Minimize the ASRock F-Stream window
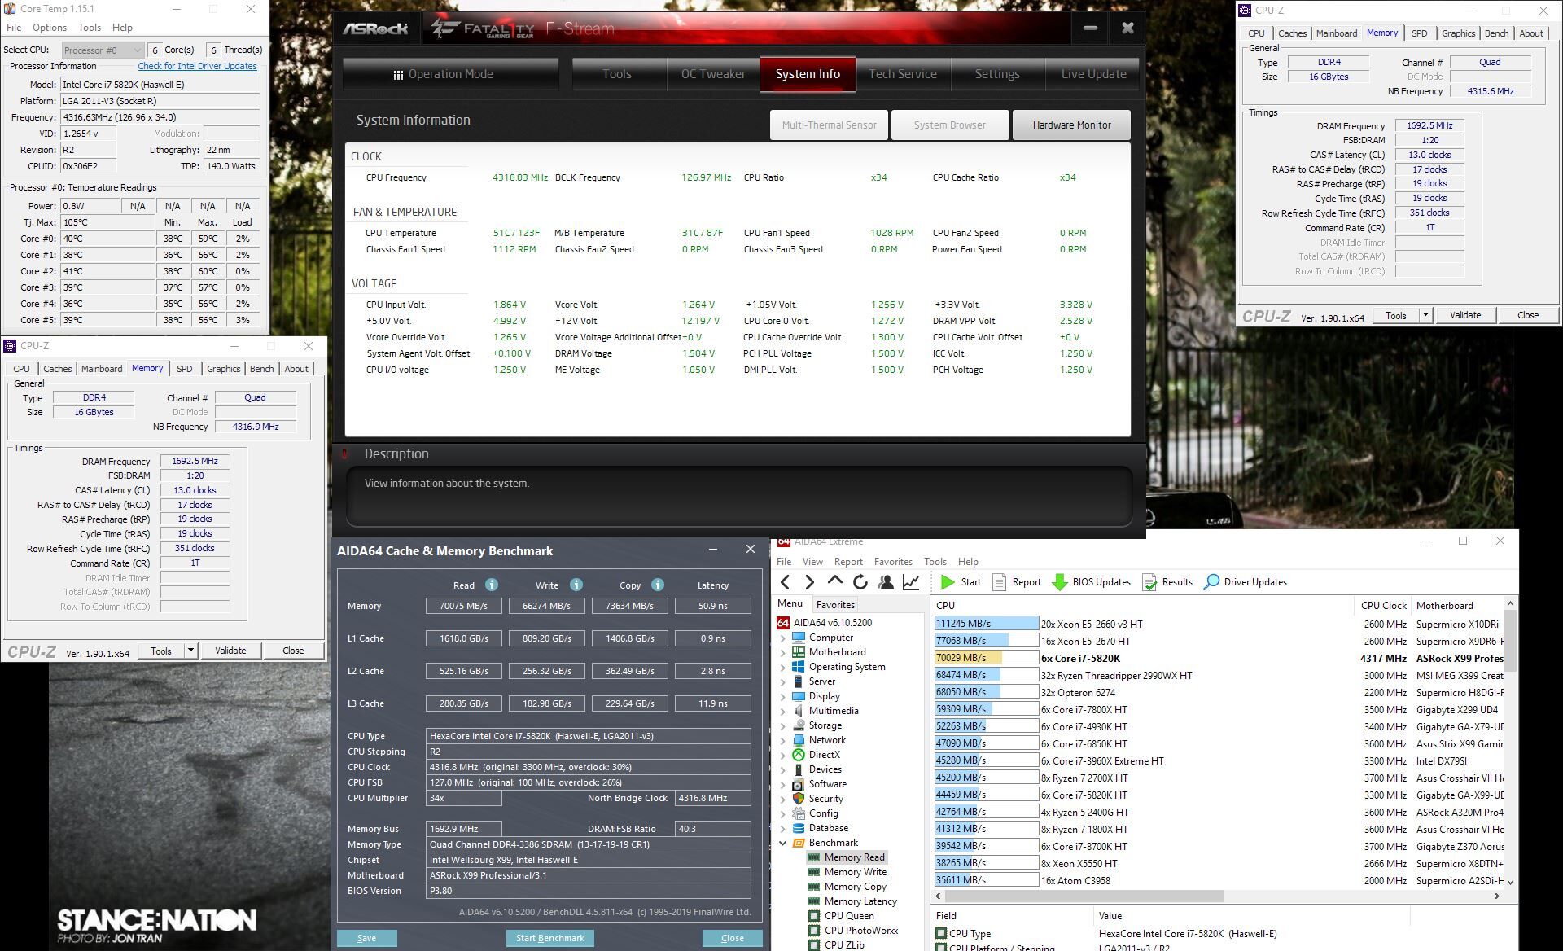 [x=1090, y=28]
